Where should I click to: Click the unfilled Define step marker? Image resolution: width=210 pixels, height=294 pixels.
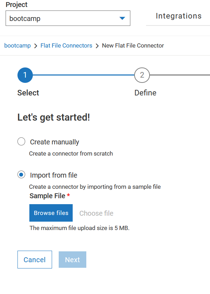click(x=142, y=75)
